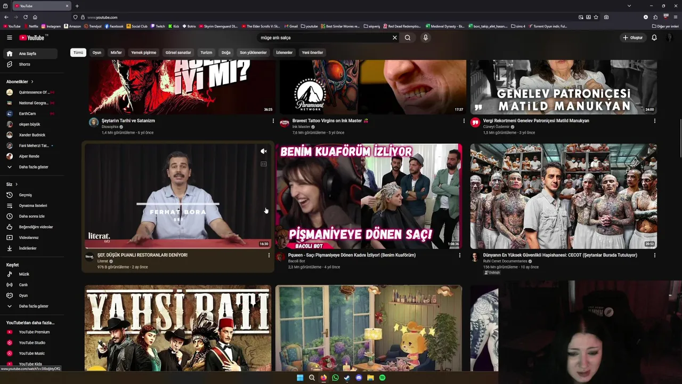682x384 pixels.
Task: Open options for Şeytanın Tarihi ve Satanizm
Action: [x=273, y=121]
